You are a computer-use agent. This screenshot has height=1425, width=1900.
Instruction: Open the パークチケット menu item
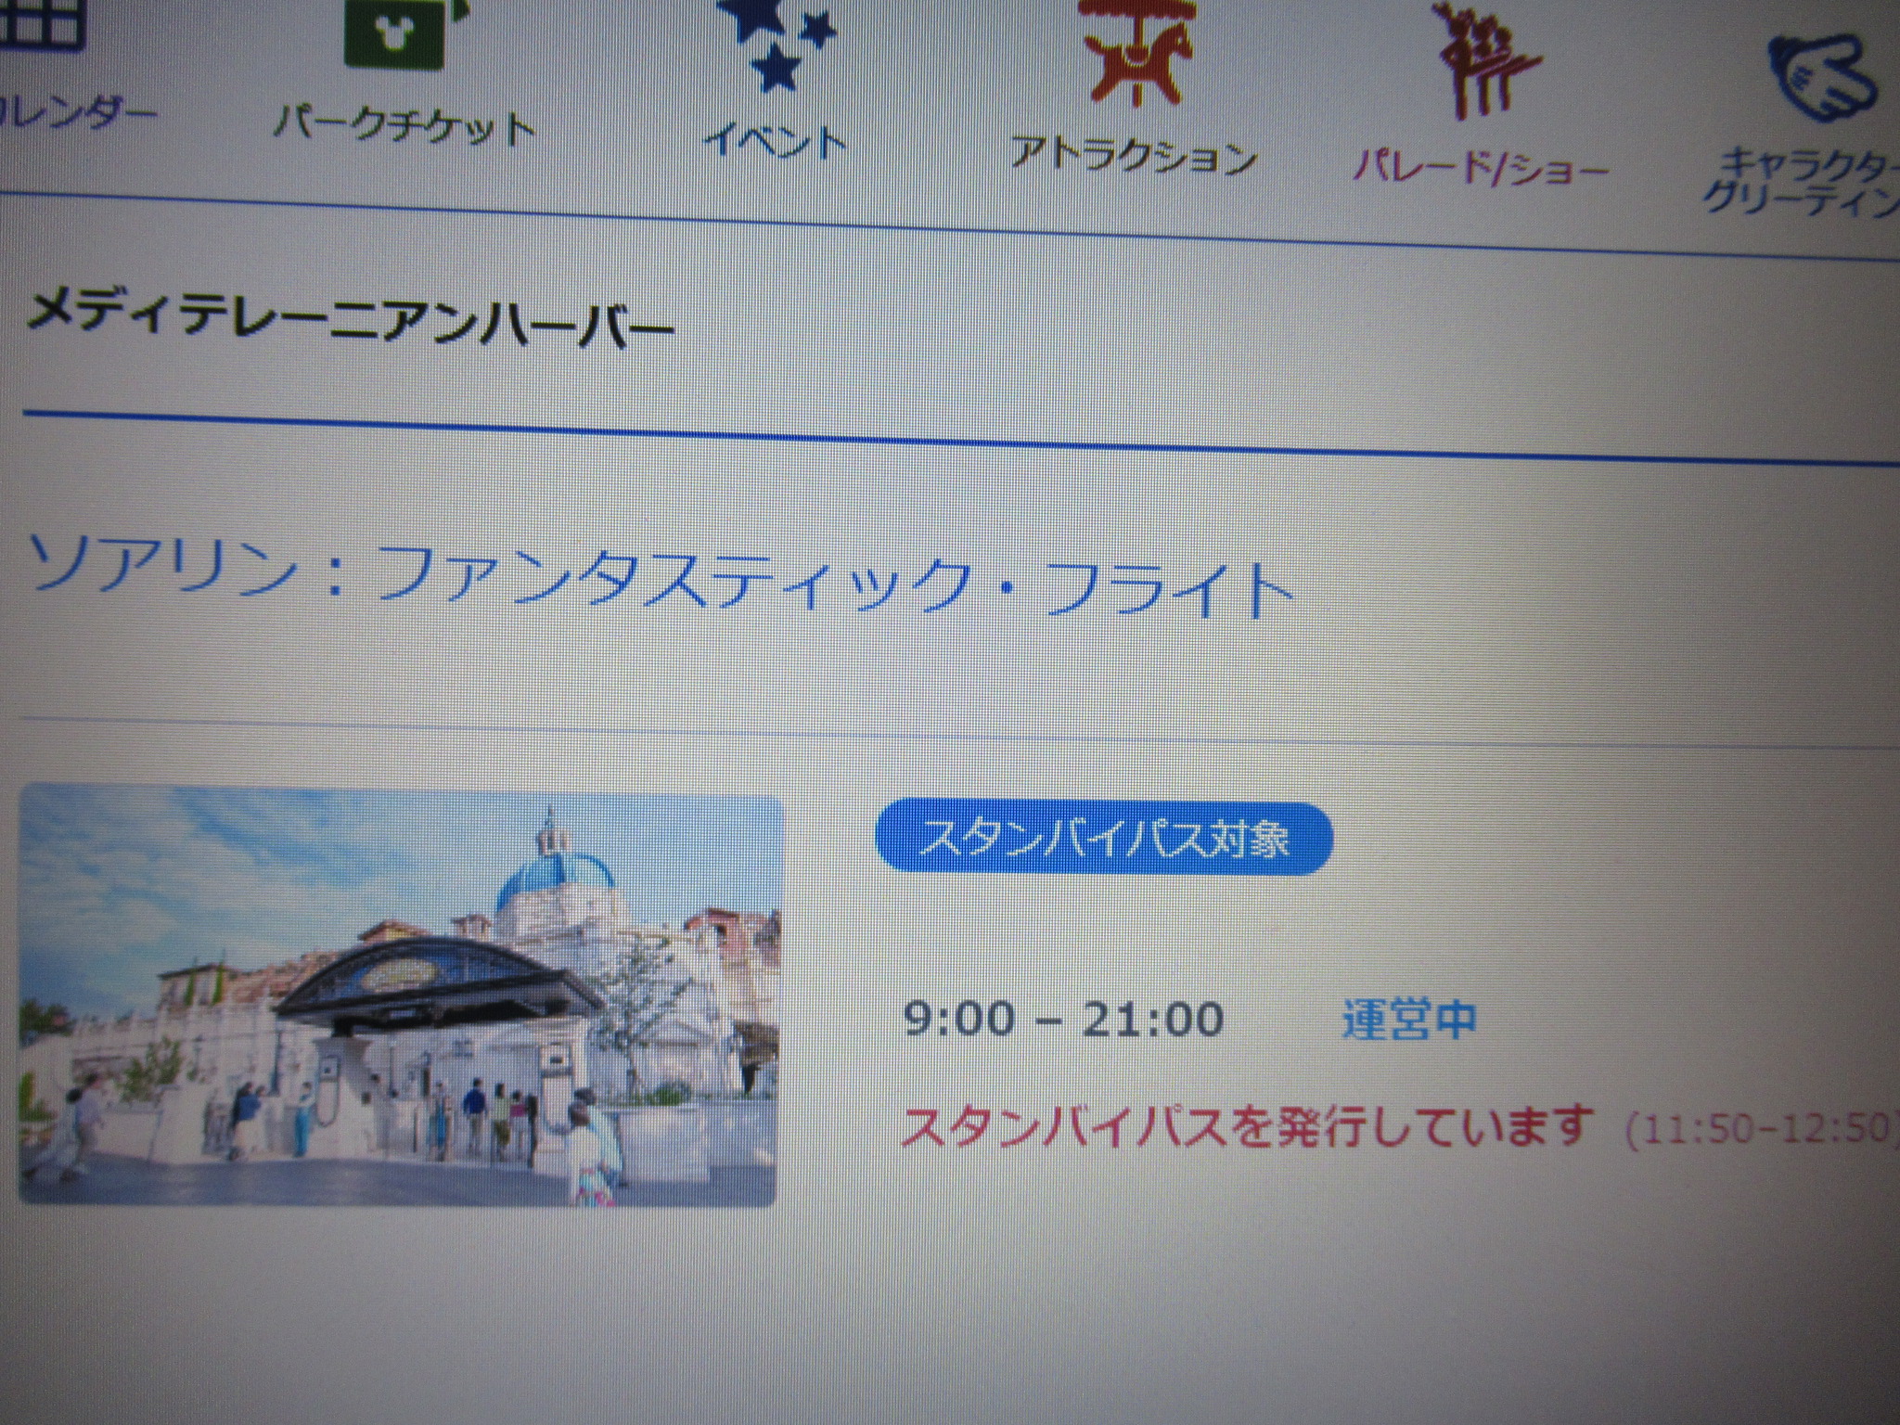[x=405, y=128]
